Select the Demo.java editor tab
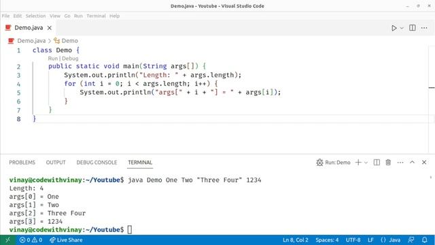Screen dimensions: 435x245 click(x=29, y=28)
